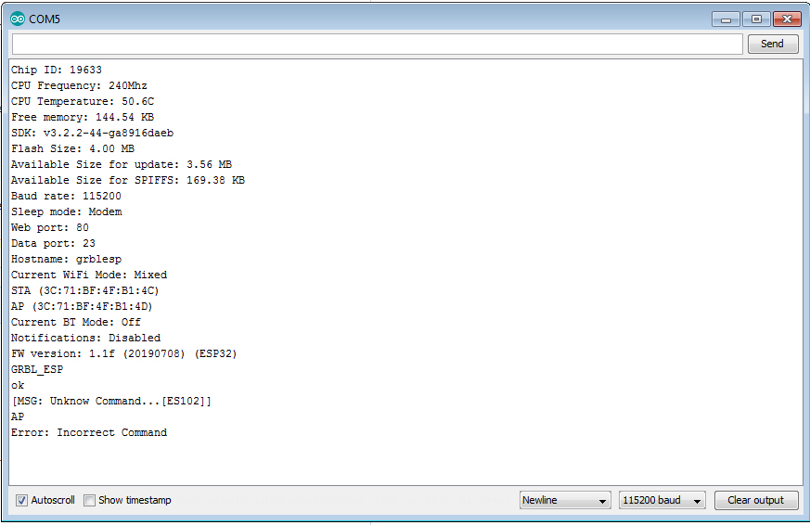Click the 'Hostname: grblesp' line
This screenshot has height=525, width=810.
[67, 259]
